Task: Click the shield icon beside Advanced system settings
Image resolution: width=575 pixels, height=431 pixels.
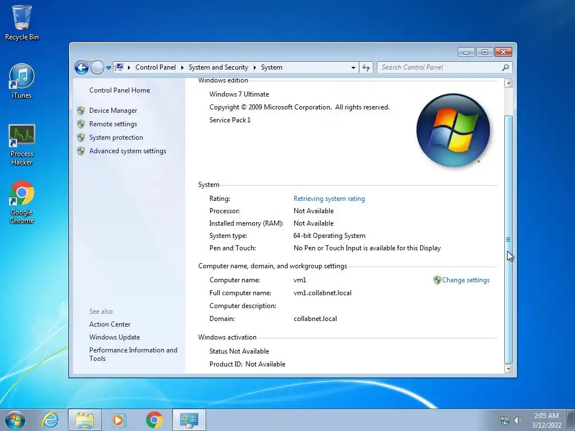Action: click(x=81, y=151)
